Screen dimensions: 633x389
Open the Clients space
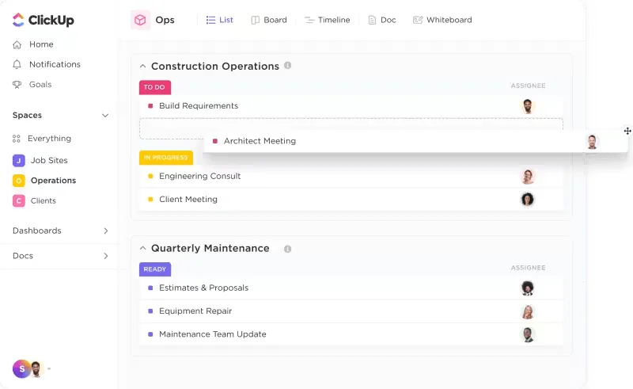click(x=34, y=200)
